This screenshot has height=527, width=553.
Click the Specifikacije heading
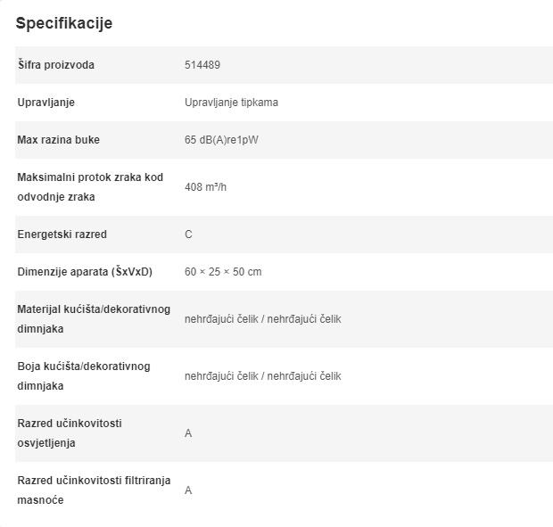coord(63,23)
